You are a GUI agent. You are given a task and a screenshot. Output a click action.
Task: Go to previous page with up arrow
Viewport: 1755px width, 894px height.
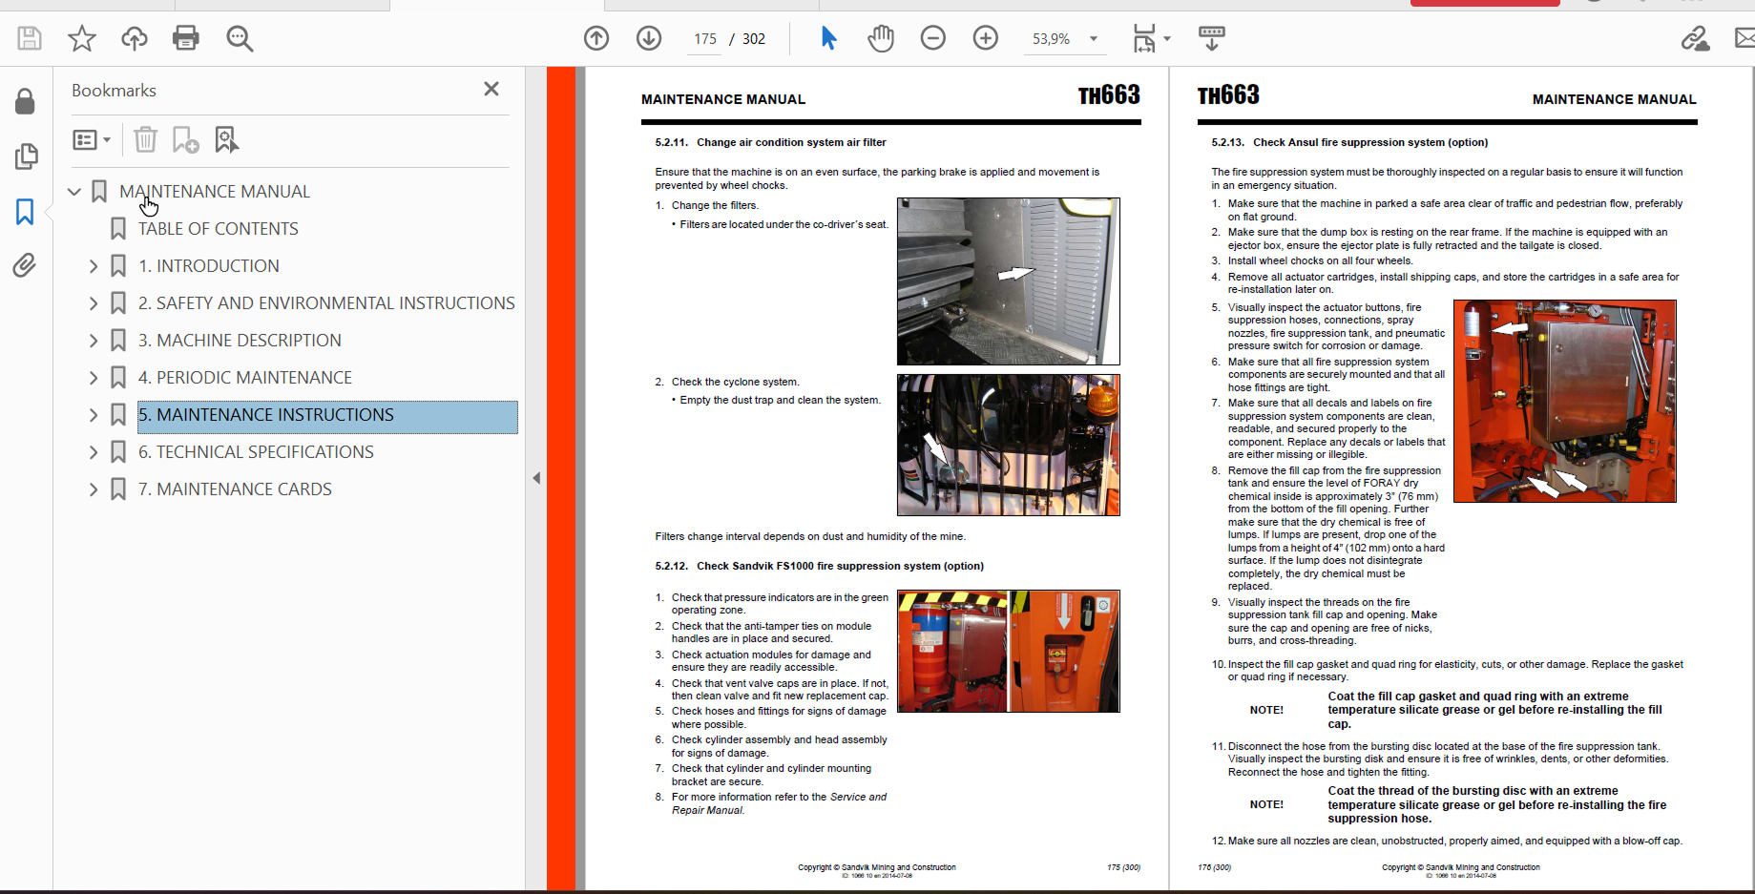[596, 38]
